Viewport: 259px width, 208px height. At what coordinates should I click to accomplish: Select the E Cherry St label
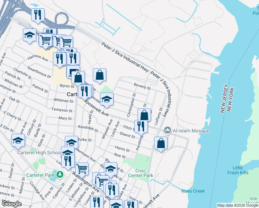(x=12, y=116)
